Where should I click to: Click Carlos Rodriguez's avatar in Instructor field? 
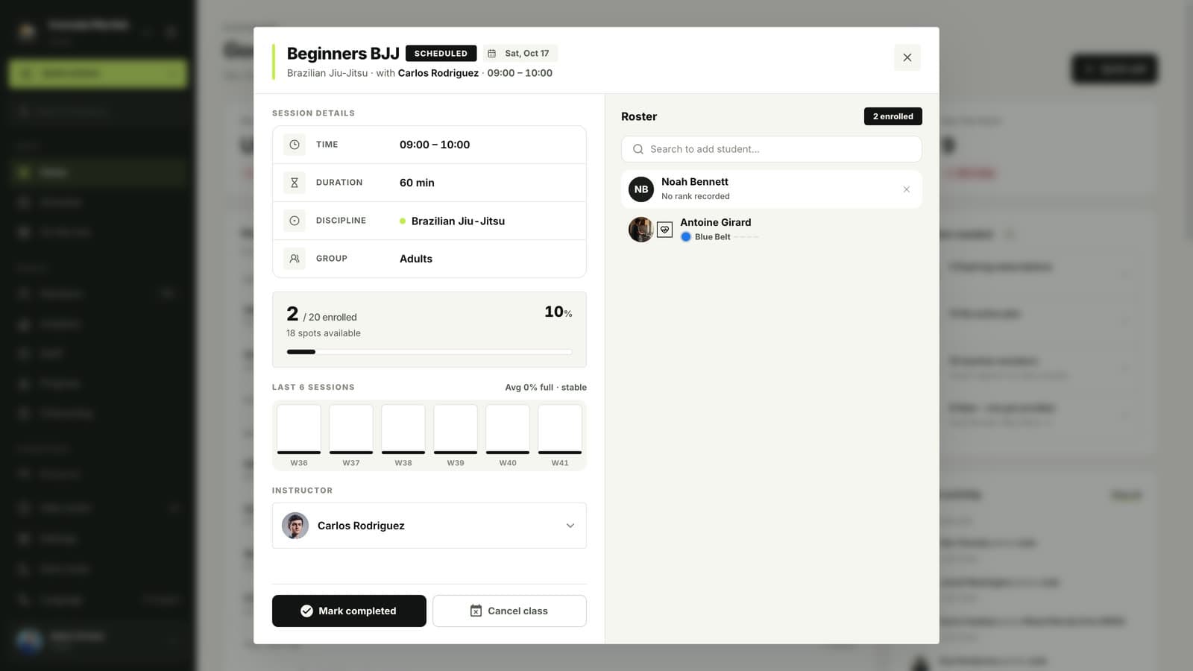295,526
